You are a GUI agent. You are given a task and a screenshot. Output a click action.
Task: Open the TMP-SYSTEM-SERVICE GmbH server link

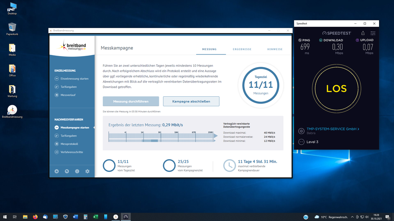click(333, 129)
